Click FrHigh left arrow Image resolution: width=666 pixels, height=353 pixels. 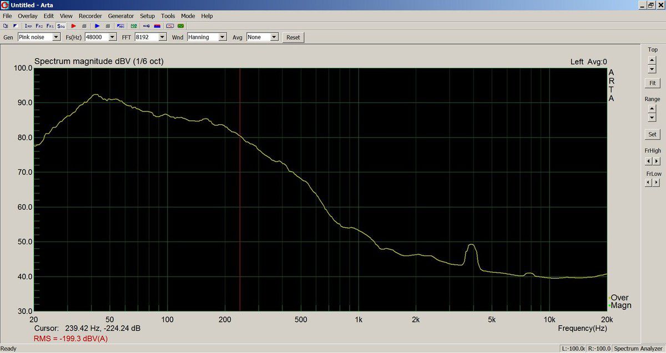tap(648, 161)
